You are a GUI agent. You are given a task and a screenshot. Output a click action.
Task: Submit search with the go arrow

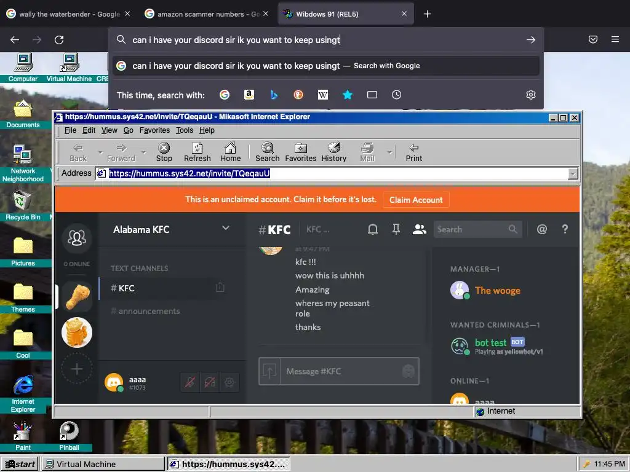531,40
